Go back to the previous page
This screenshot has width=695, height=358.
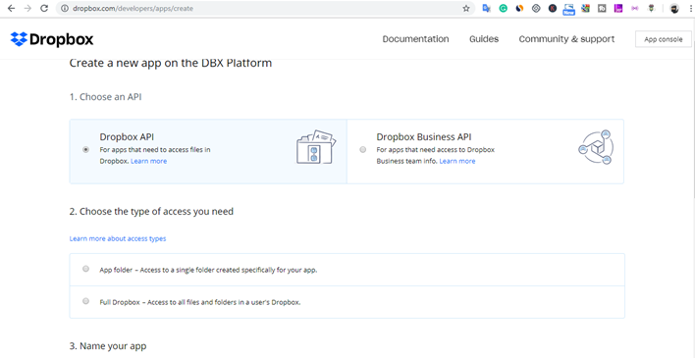point(11,9)
